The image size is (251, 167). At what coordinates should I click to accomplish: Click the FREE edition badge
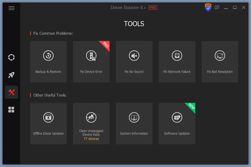click(153, 8)
